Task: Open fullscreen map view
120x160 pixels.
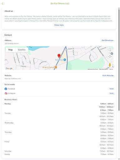Action: 110,50
